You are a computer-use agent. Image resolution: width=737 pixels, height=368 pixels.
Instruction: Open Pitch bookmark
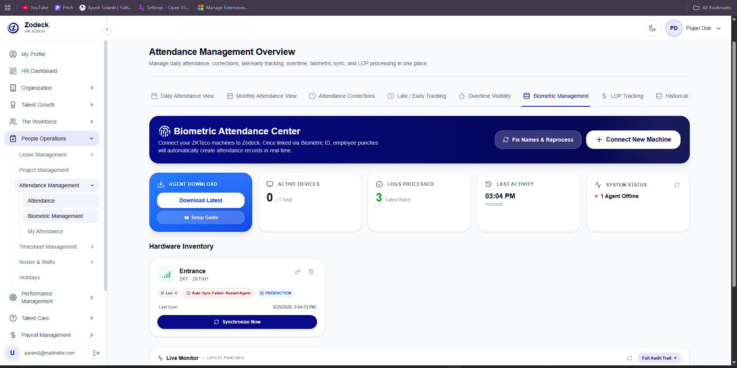[64, 8]
